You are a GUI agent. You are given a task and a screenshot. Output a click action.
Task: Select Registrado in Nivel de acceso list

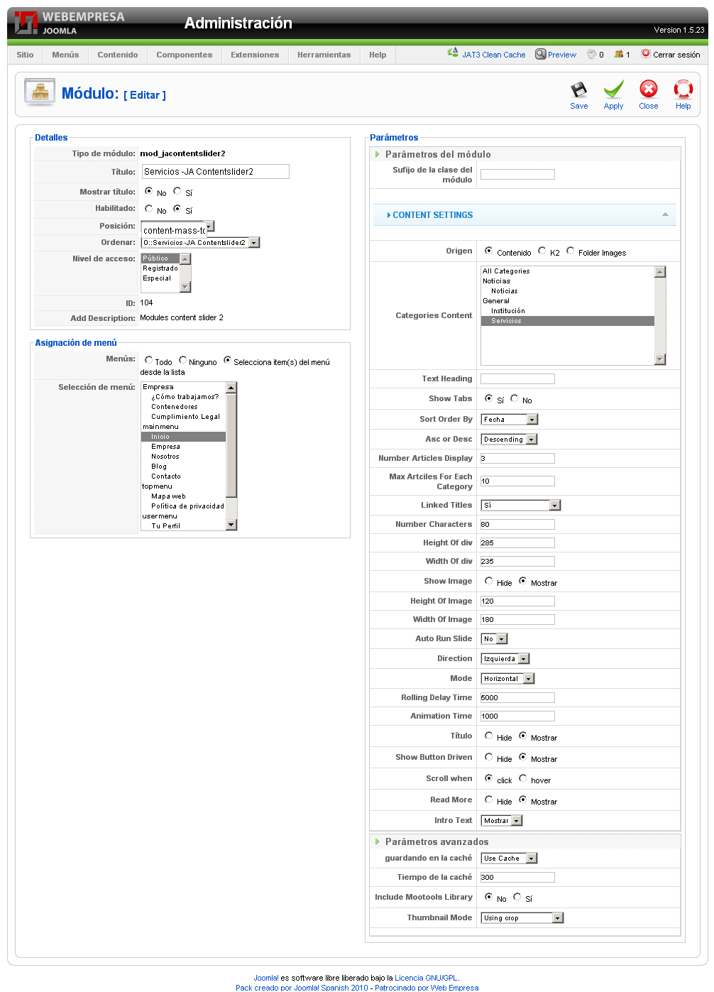tap(160, 268)
